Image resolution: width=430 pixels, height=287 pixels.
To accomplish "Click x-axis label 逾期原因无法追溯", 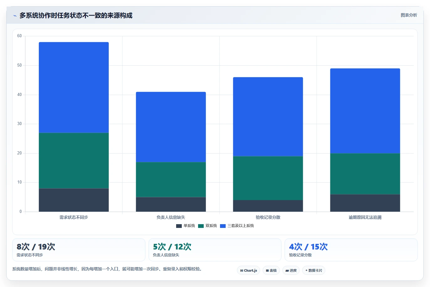I will (x=365, y=217).
